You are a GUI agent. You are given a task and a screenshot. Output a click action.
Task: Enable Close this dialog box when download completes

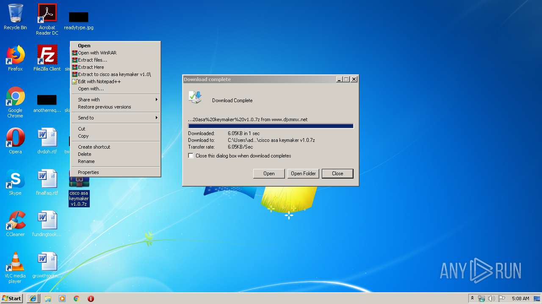[191, 156]
